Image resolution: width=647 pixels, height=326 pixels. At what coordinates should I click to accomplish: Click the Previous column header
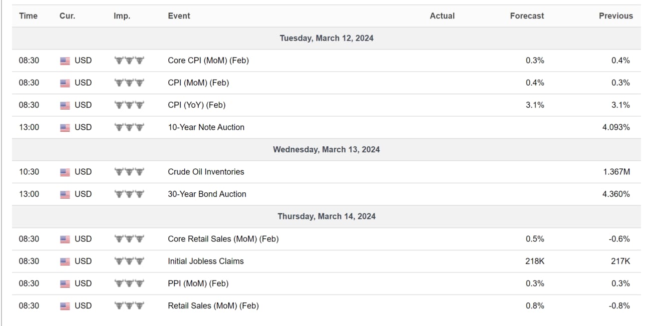click(616, 16)
